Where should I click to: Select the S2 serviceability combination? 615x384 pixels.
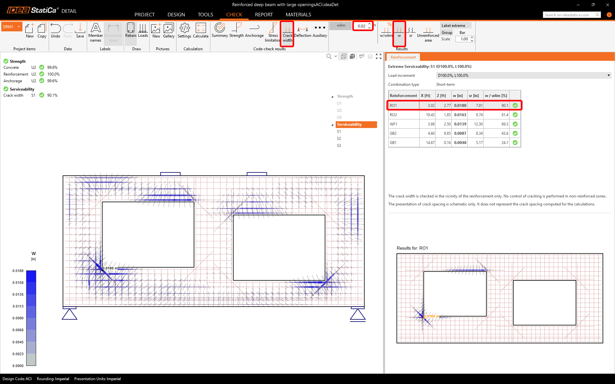coord(339,139)
